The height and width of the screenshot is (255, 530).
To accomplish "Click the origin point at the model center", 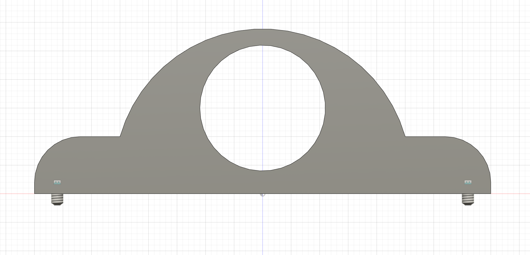I will (263, 195).
